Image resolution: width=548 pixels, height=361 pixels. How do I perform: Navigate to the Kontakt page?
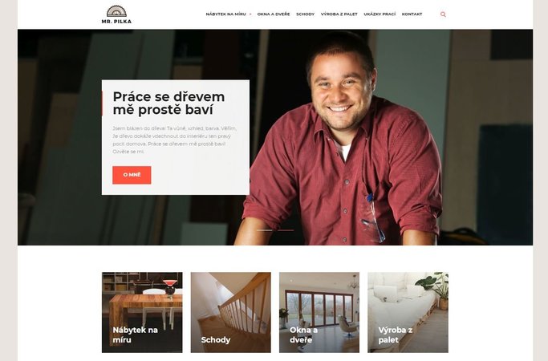click(x=412, y=14)
